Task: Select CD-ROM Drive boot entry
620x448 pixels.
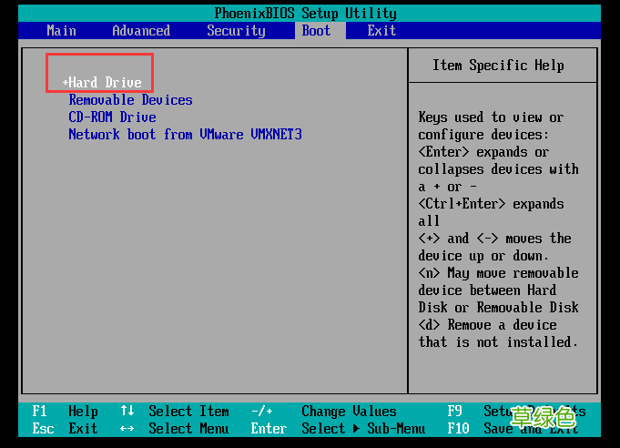Action: 112,117
